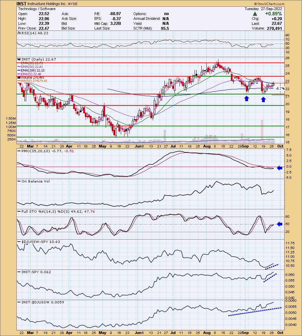Click the Low price value 22.39
Screen dimensions: 302x336
click(44, 24)
